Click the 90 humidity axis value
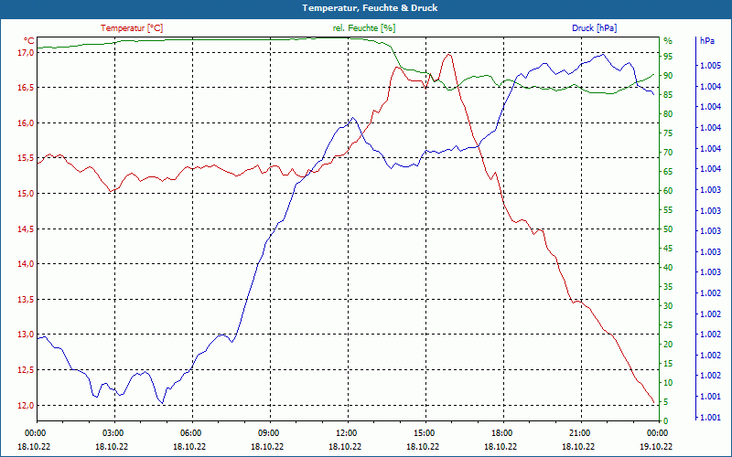This screenshot has width=732, height=457. (668, 76)
